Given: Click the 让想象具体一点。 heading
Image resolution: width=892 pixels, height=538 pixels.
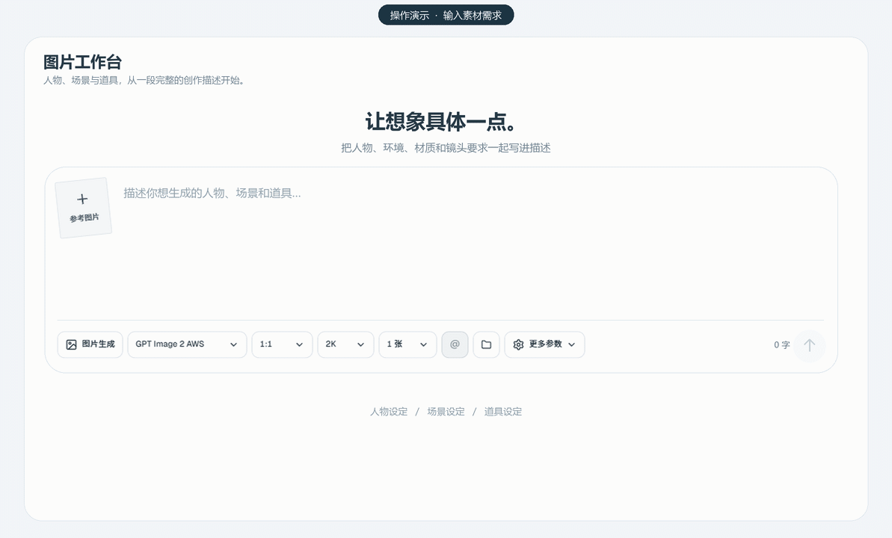Looking at the screenshot, I should [441, 122].
